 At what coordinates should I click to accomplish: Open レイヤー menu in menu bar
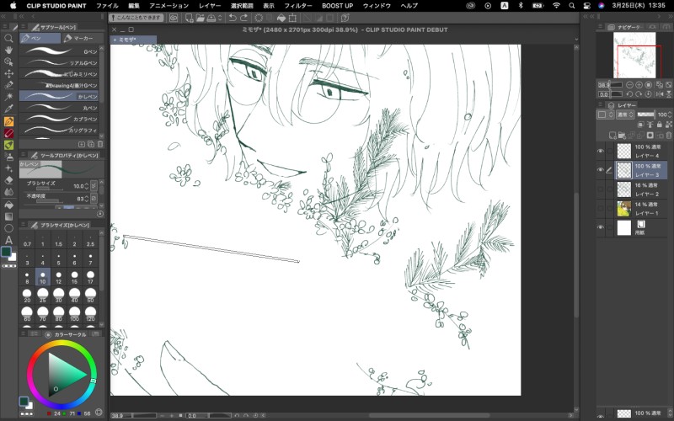(x=210, y=6)
